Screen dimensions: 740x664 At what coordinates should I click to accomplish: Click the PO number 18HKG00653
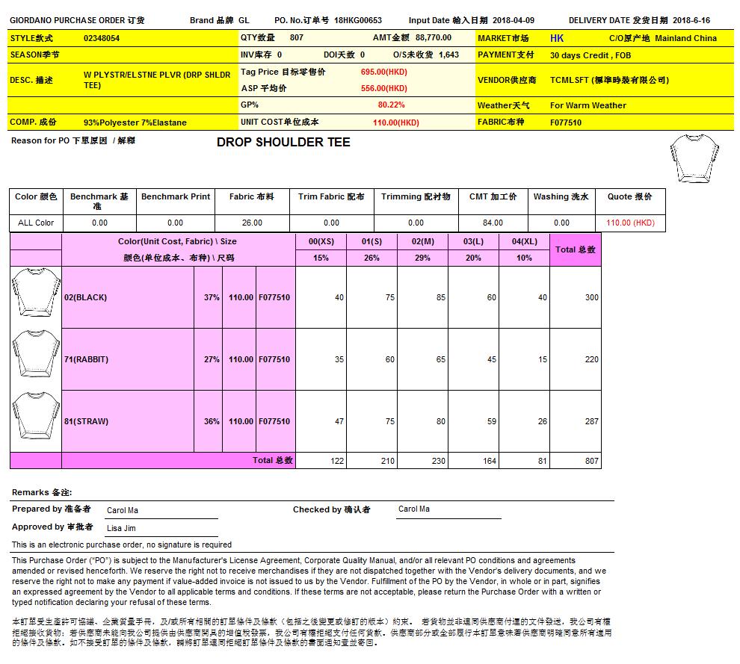click(x=357, y=21)
